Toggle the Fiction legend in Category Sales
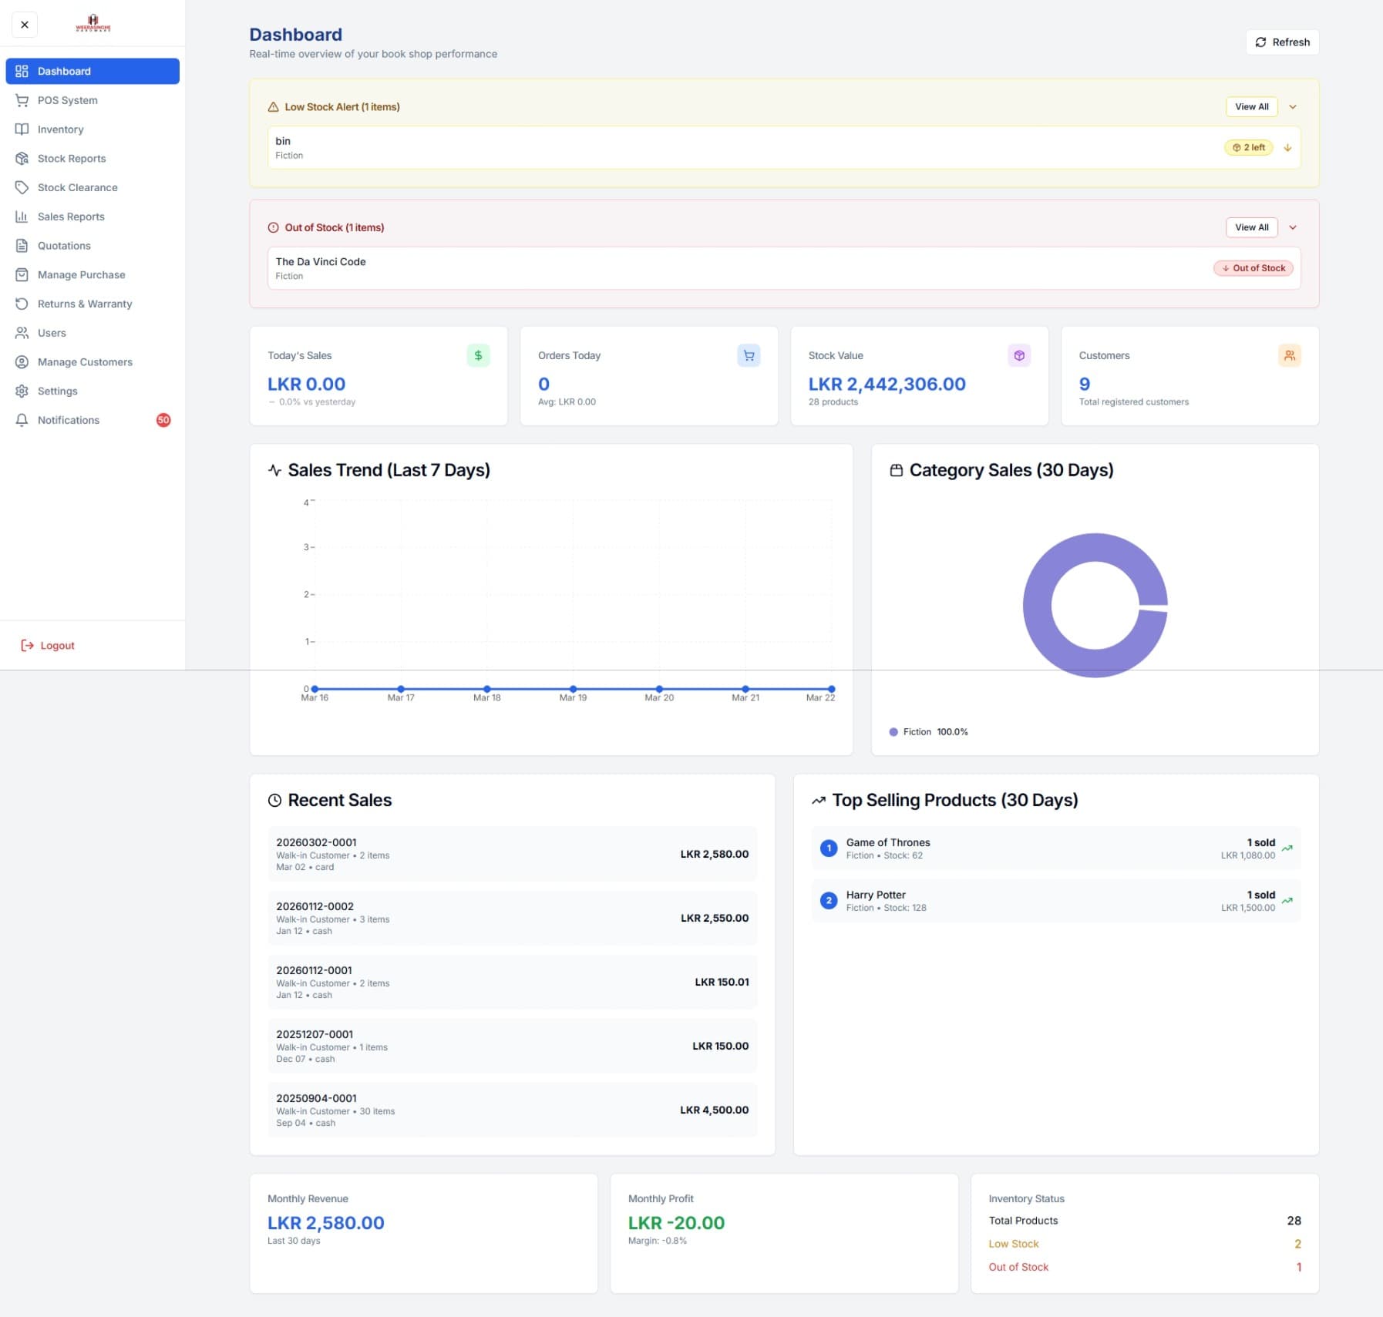This screenshot has height=1317, width=1383. [x=928, y=731]
